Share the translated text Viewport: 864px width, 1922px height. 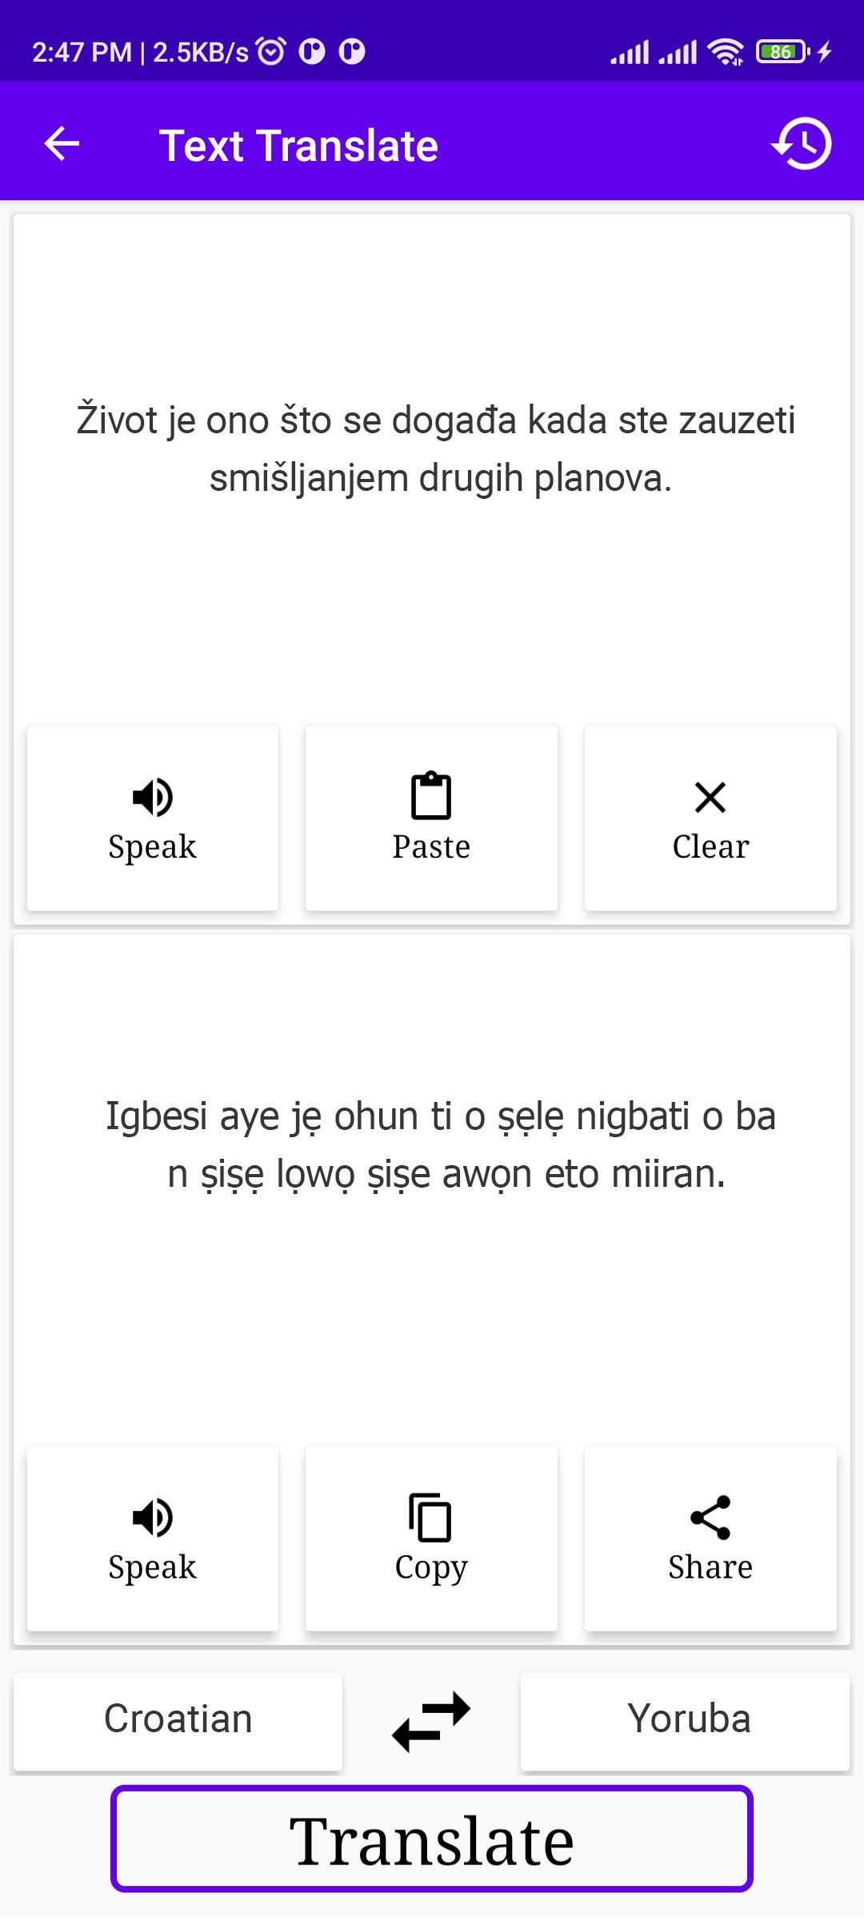(710, 1538)
